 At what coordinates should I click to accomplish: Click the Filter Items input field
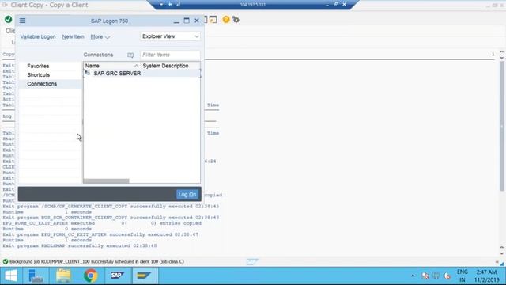(170, 55)
